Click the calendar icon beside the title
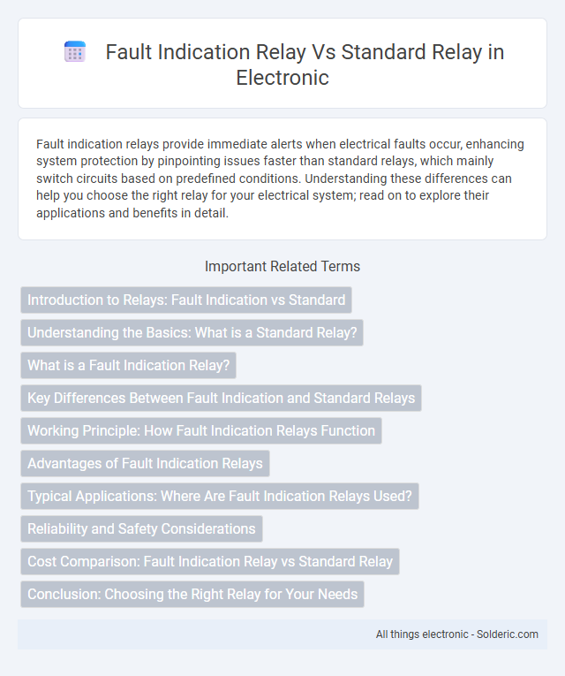This screenshot has width=565, height=676. click(x=75, y=52)
